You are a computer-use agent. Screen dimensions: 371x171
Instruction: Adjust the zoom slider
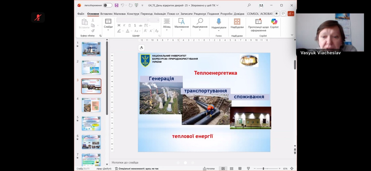coord(263,168)
